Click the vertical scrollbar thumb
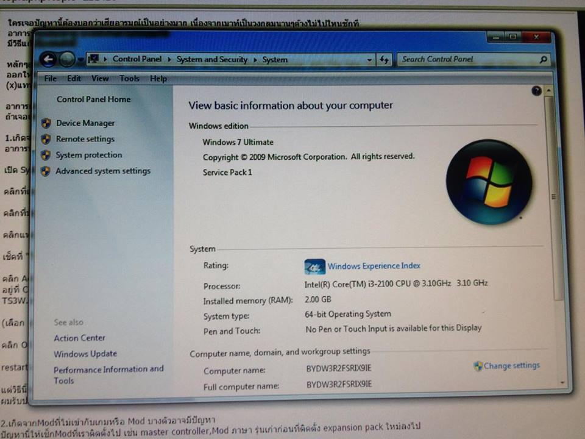This screenshot has width=585, height=439. click(x=553, y=197)
